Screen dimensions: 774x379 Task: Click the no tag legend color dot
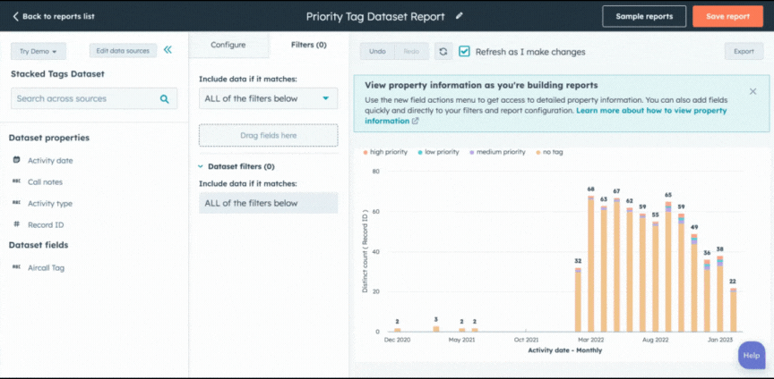click(x=537, y=152)
